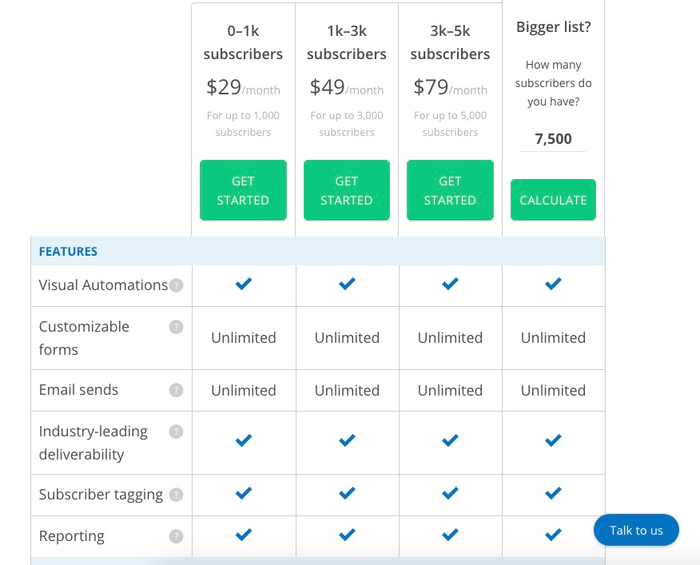The width and height of the screenshot is (700, 565).
Task: Click help icon beside Industry-leading deliverability
Action: coord(177,432)
